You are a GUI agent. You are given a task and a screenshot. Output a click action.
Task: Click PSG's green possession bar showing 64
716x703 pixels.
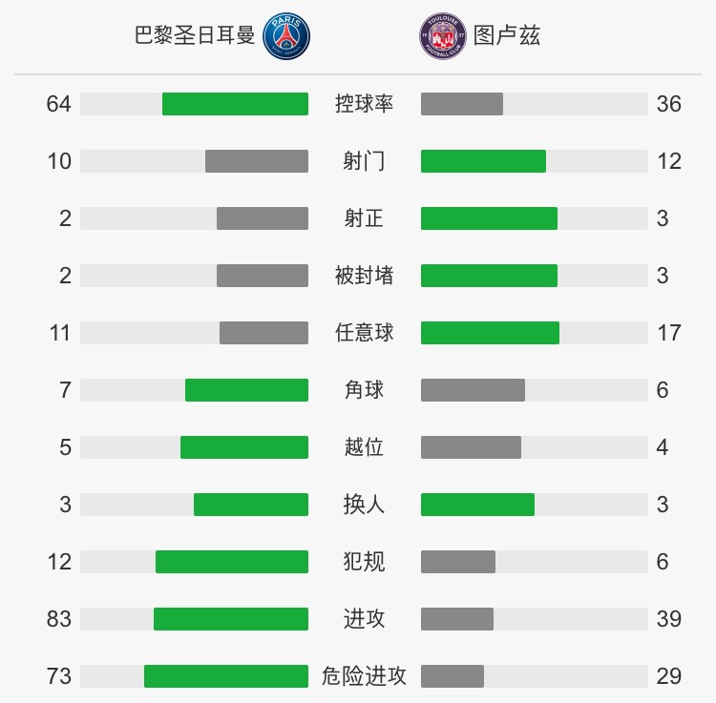pyautogui.click(x=235, y=104)
